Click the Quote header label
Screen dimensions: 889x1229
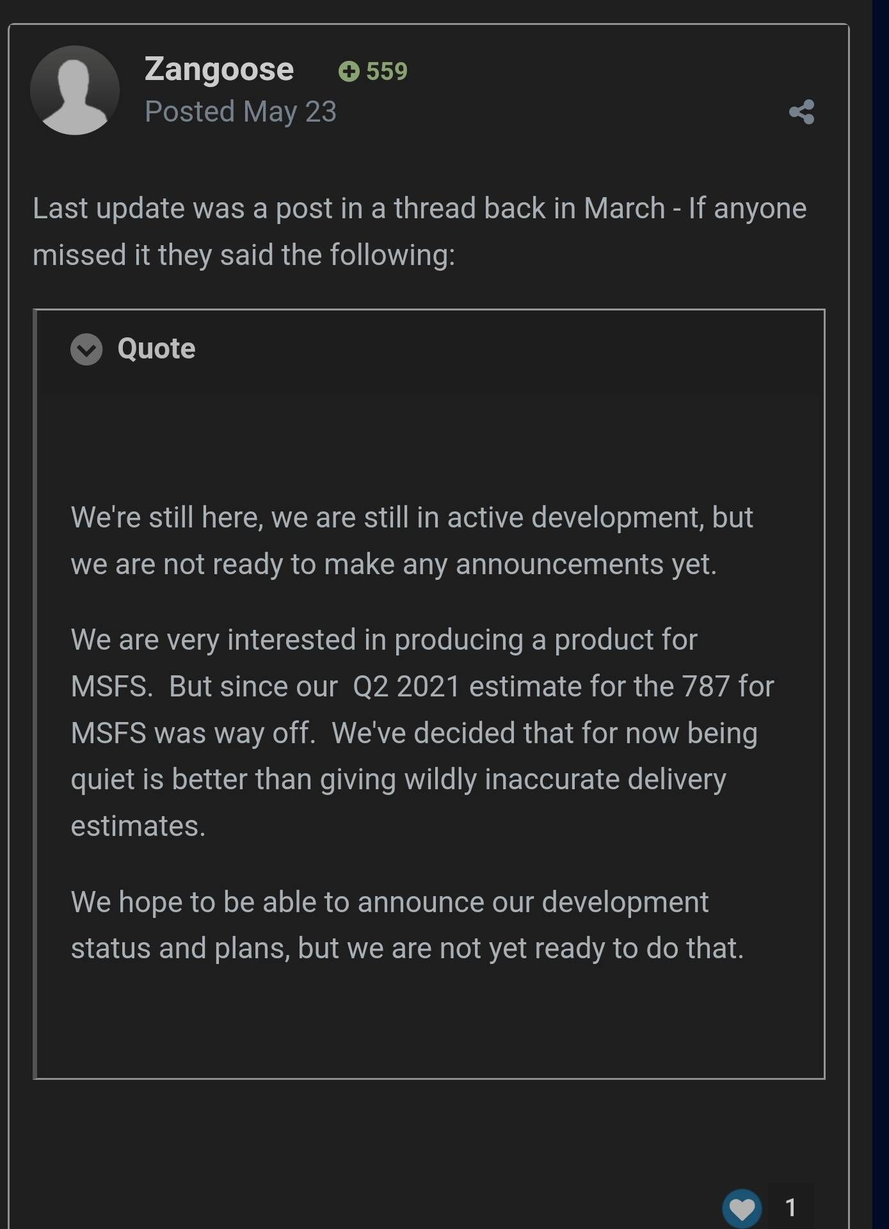156,349
